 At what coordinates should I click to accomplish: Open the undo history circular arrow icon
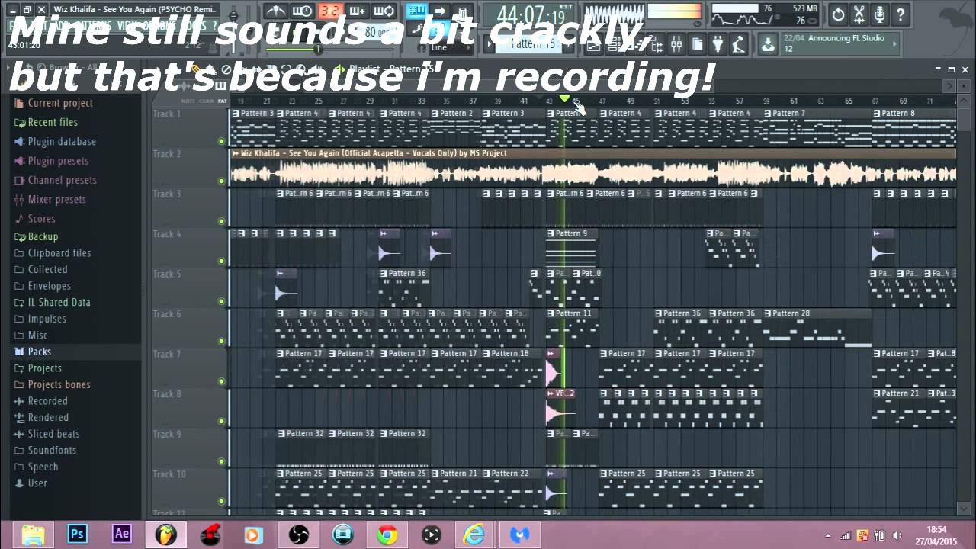838,14
